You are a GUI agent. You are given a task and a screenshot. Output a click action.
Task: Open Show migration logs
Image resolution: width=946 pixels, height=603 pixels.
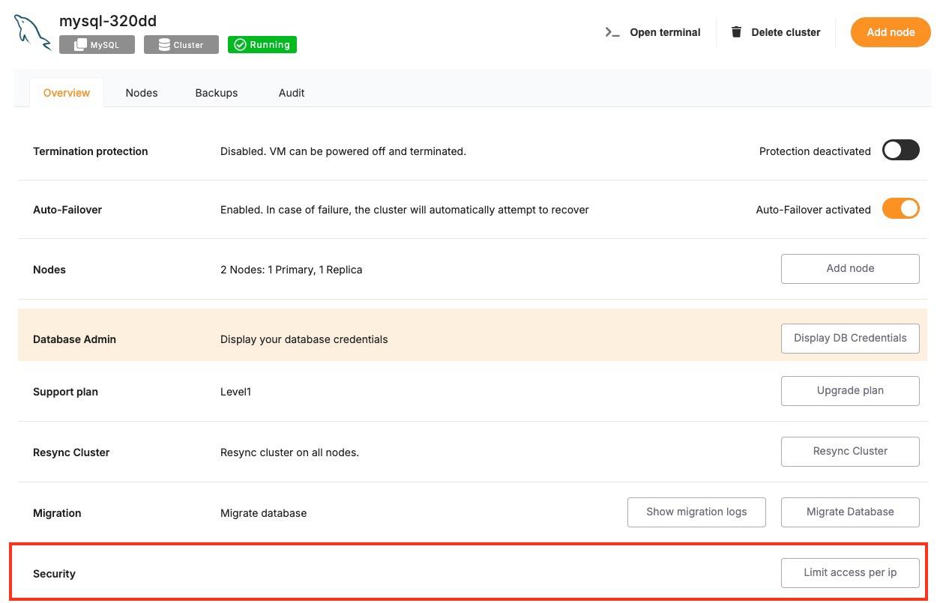pos(696,512)
